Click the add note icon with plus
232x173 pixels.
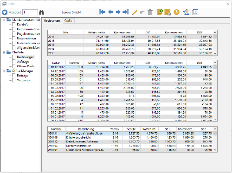tap(160, 12)
